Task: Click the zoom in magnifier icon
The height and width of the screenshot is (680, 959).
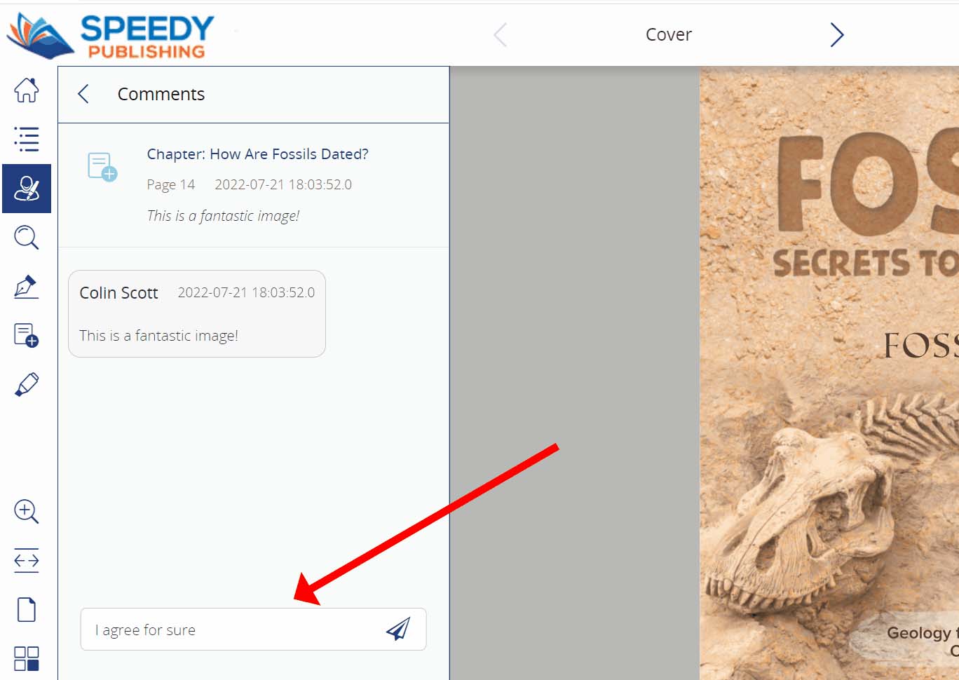Action: [x=27, y=511]
